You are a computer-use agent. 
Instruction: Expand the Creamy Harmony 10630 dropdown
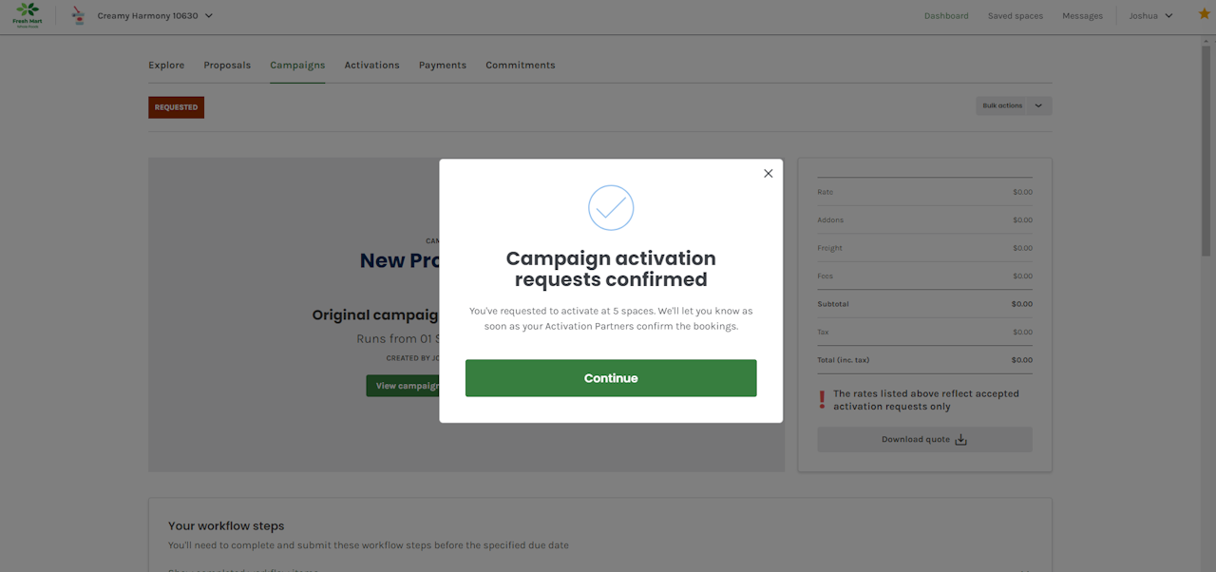click(208, 15)
